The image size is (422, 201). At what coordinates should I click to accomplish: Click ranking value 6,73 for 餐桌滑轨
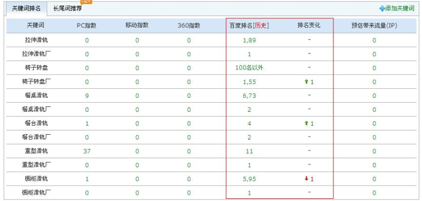[249, 96]
